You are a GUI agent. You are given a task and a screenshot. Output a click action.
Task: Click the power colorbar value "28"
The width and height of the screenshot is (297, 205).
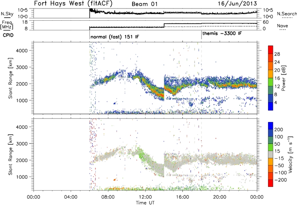click(277, 54)
